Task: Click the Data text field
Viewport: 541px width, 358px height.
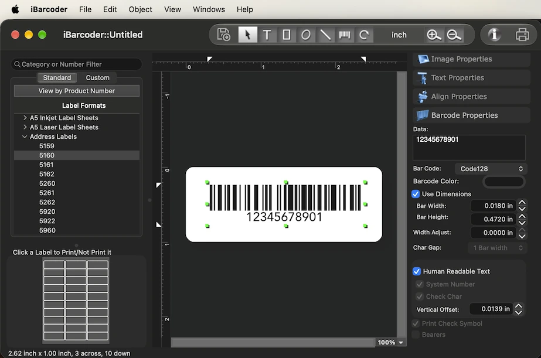Action: [469, 147]
